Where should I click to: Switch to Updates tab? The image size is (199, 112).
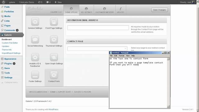(x=121, y=10)
